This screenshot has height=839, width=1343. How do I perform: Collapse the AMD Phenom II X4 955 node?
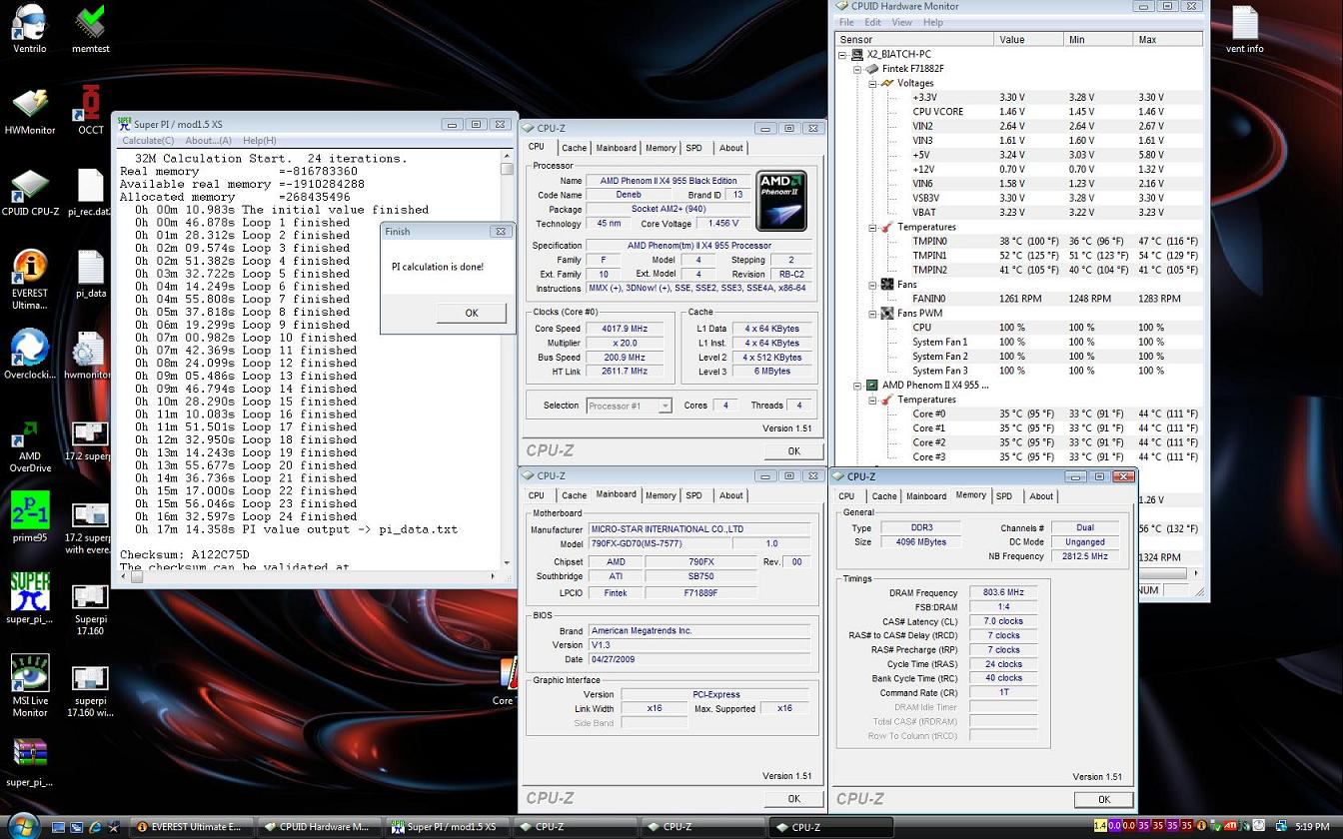point(857,386)
